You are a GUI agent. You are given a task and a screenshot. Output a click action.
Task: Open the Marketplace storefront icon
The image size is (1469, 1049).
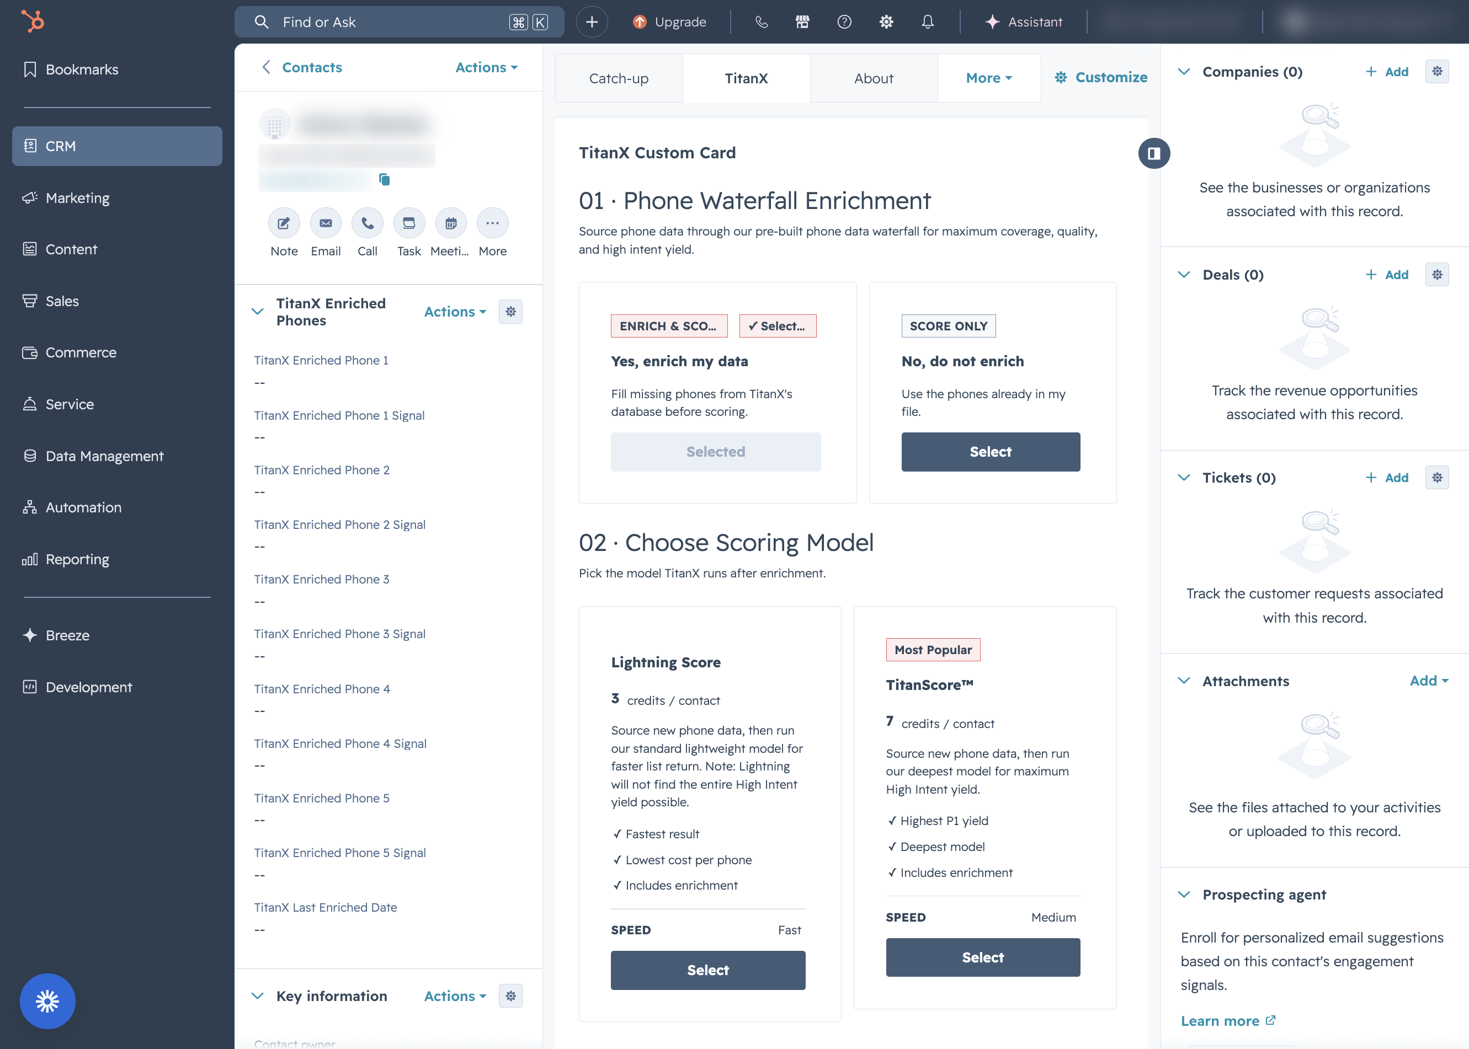802,22
